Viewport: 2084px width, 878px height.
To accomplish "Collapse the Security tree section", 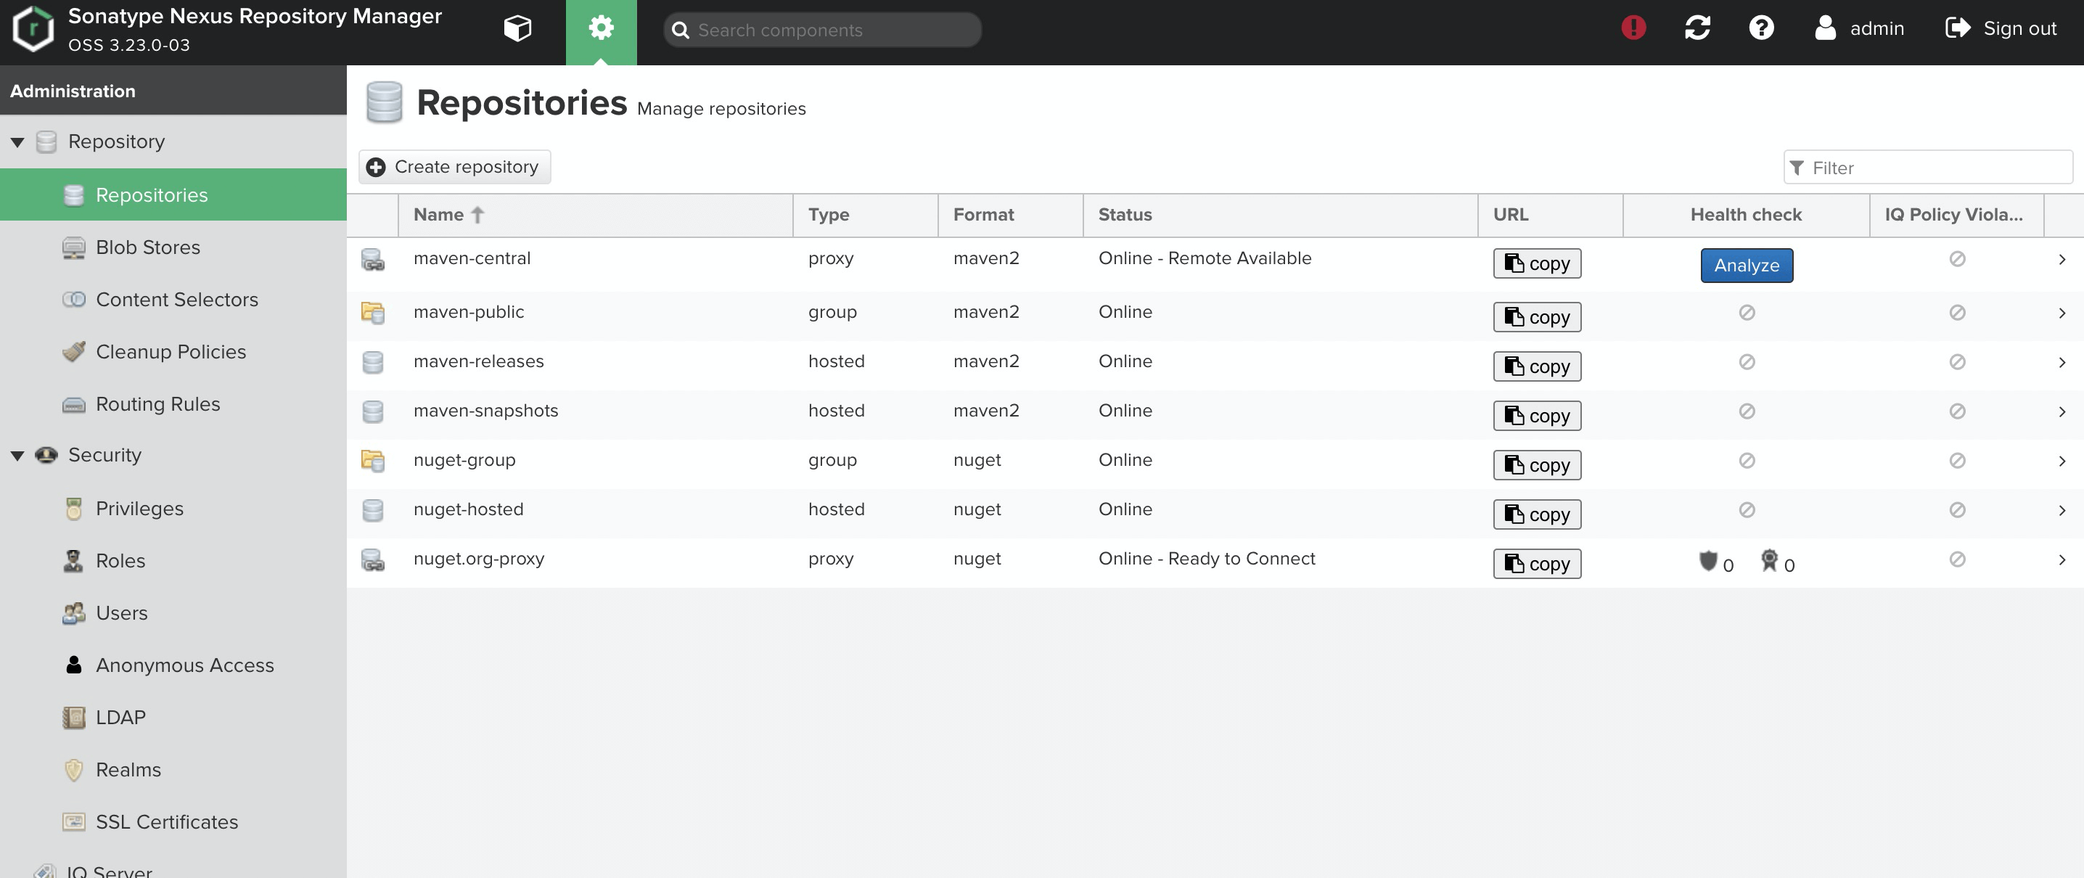I will tap(17, 456).
